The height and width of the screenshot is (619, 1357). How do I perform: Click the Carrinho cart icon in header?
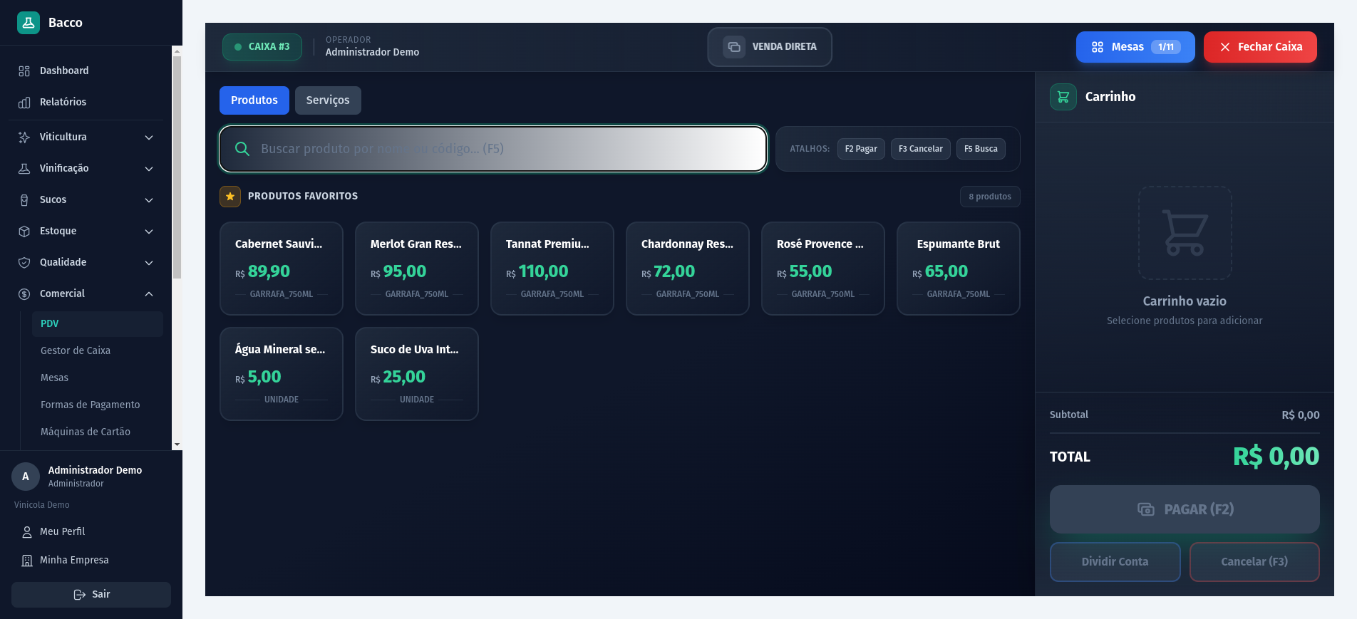[1063, 97]
